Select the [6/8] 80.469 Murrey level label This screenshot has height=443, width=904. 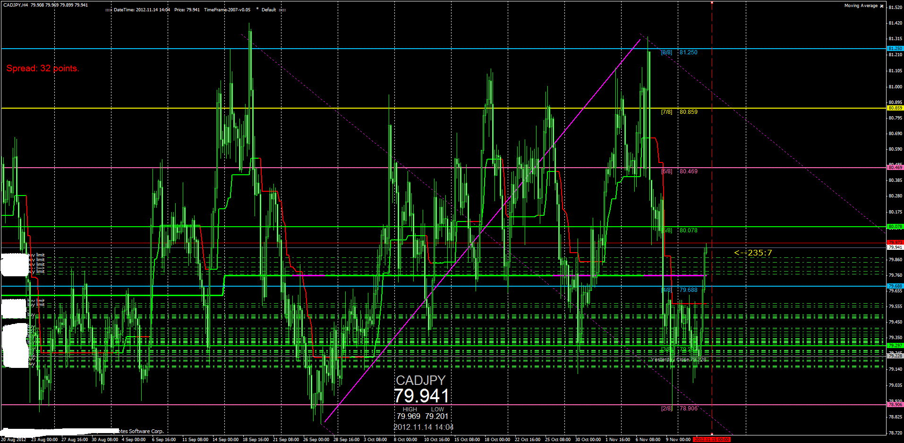tap(679, 171)
